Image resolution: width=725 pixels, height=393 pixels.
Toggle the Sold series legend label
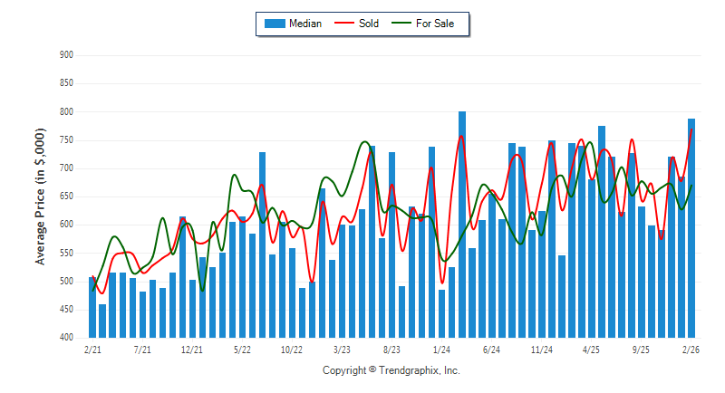click(369, 24)
